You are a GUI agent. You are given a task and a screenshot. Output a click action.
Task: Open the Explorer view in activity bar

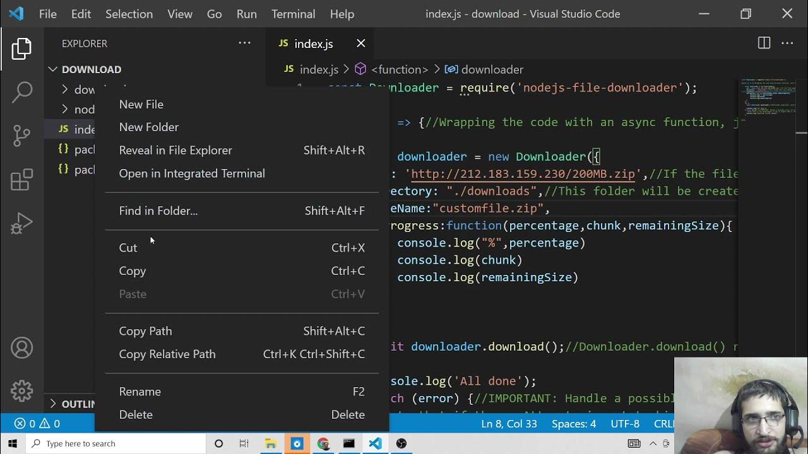[21, 49]
